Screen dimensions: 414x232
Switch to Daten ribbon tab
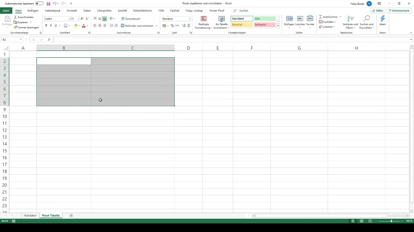pos(87,11)
